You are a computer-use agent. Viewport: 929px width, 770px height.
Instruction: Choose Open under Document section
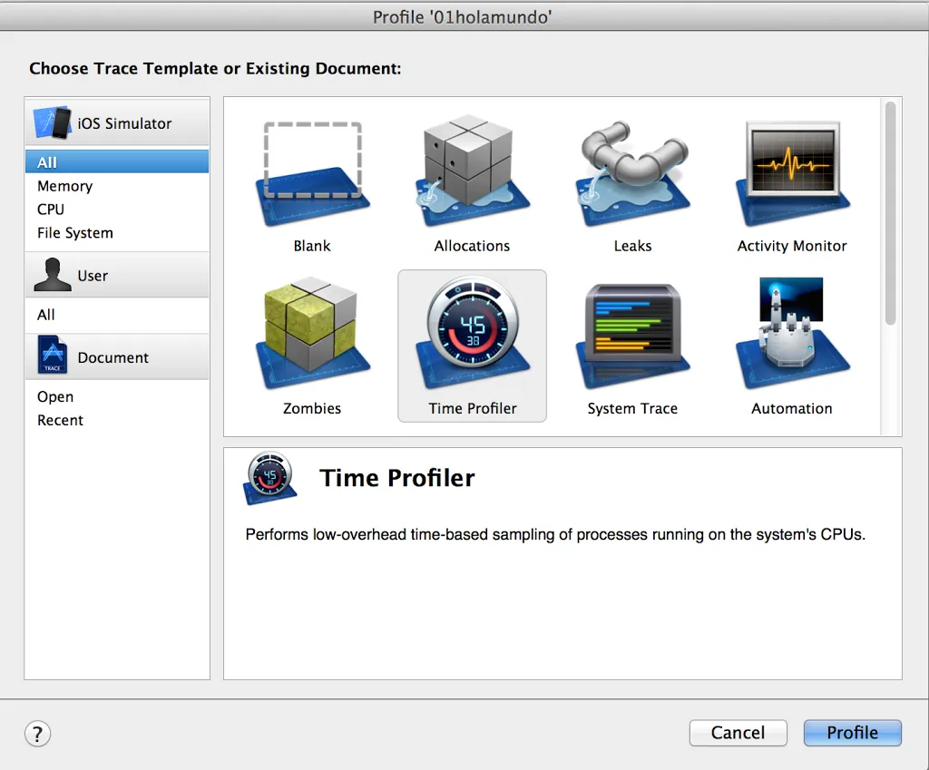tap(55, 397)
